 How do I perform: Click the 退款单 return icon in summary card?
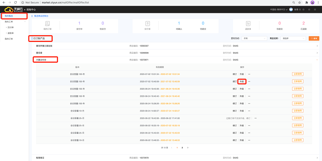point(247,23)
